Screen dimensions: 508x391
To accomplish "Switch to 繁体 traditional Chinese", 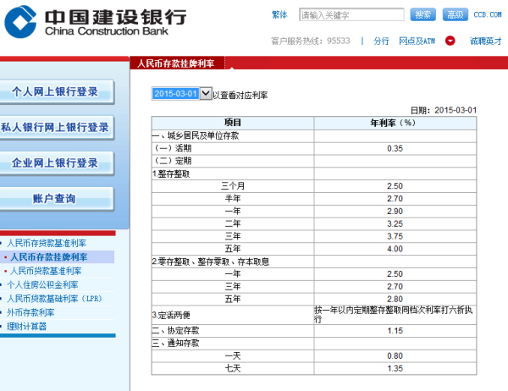I will [279, 15].
